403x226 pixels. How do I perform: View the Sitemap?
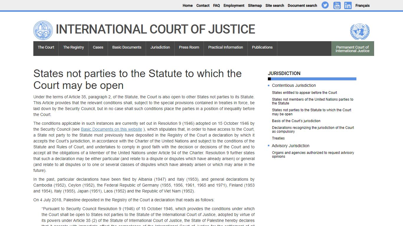255,6
